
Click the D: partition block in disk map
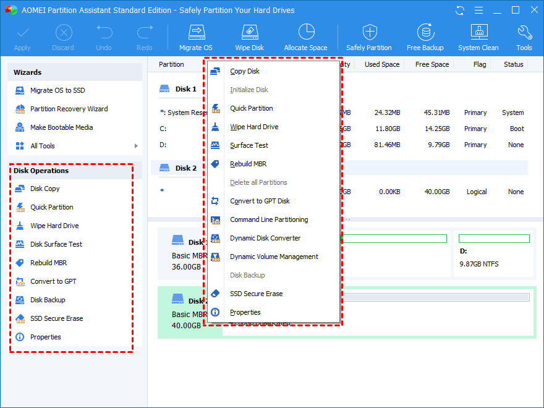[x=493, y=252]
